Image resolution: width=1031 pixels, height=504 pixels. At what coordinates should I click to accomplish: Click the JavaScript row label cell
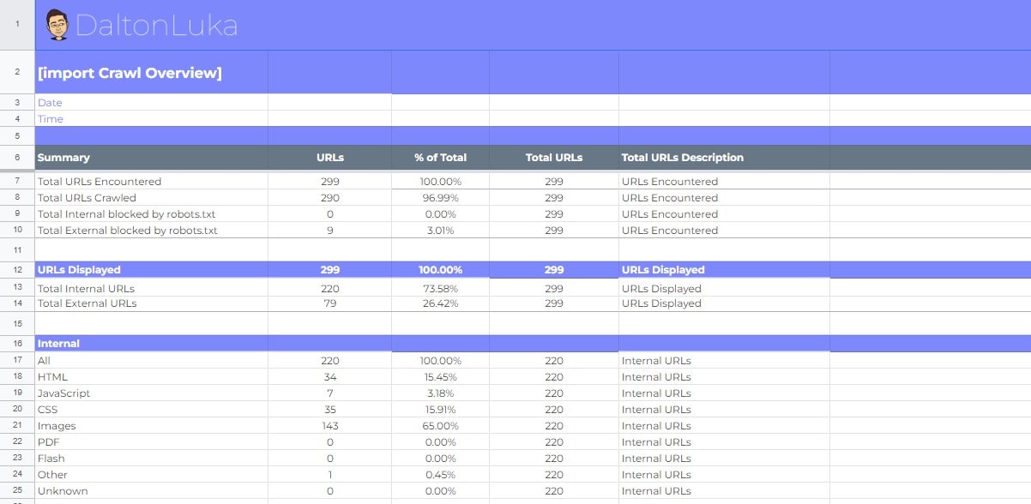[63, 393]
